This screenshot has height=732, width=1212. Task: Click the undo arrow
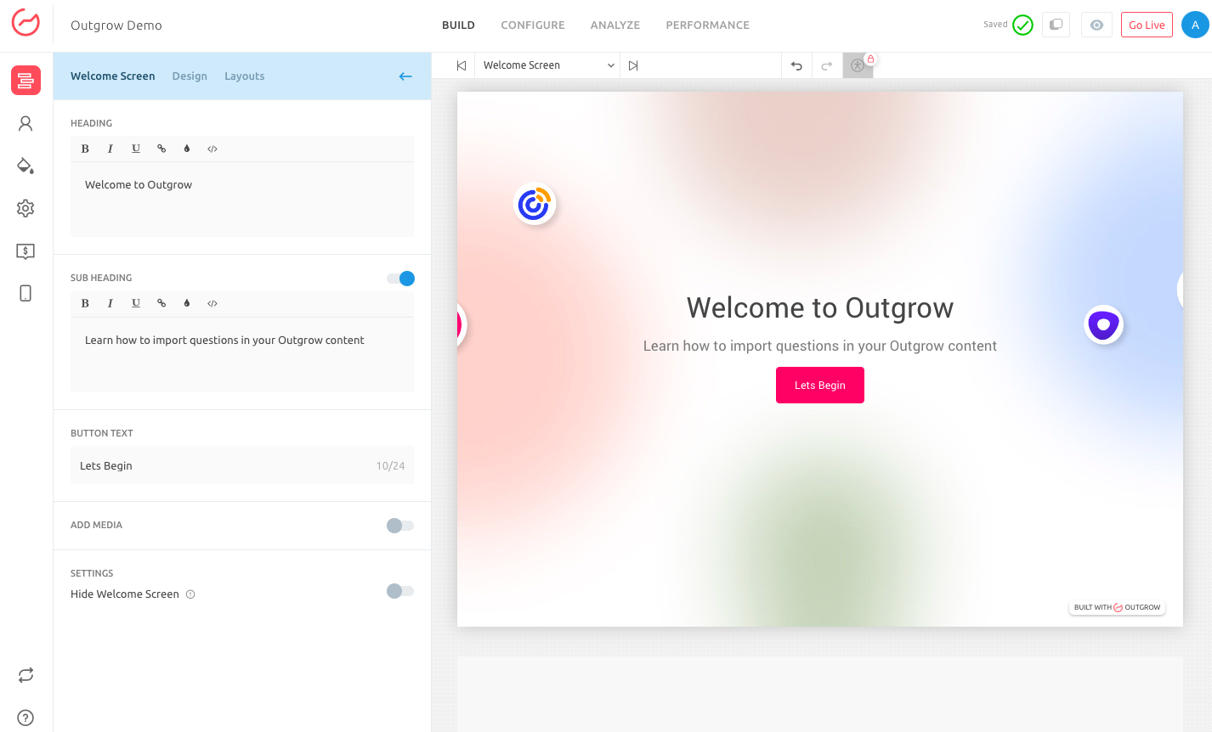pos(796,65)
